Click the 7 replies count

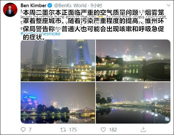(x=30, y=130)
